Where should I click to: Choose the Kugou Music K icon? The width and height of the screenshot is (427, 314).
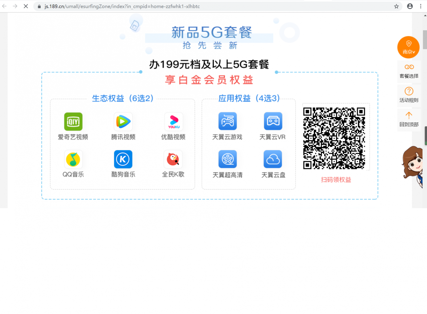[123, 159]
